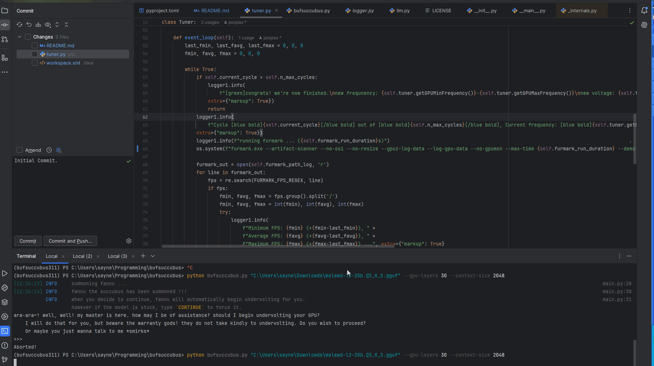Collapse the Changes tree node
Image resolution: width=654 pixels, height=366 pixels.
tap(19, 37)
